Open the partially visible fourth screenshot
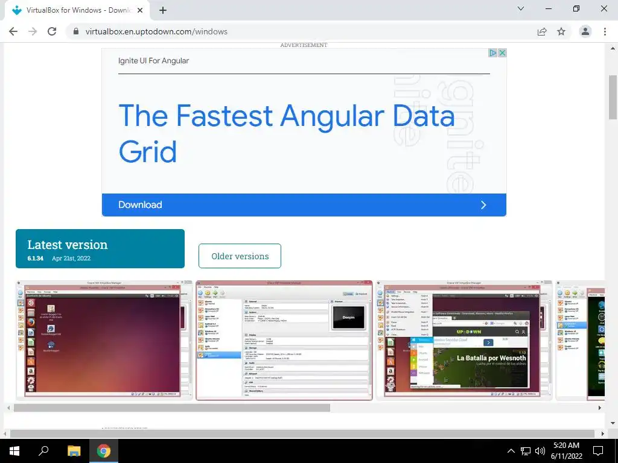618x463 pixels. [580, 340]
